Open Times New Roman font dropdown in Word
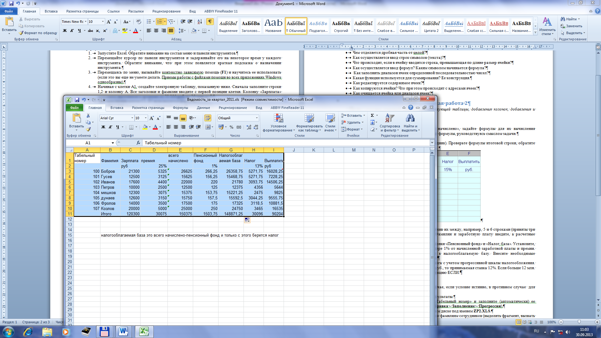 [x=85, y=22]
